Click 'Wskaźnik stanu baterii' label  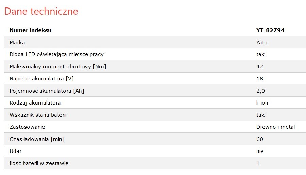(38, 115)
